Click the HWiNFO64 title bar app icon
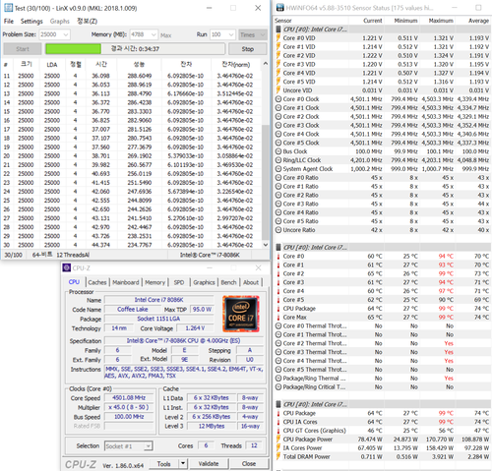 coord(279,8)
